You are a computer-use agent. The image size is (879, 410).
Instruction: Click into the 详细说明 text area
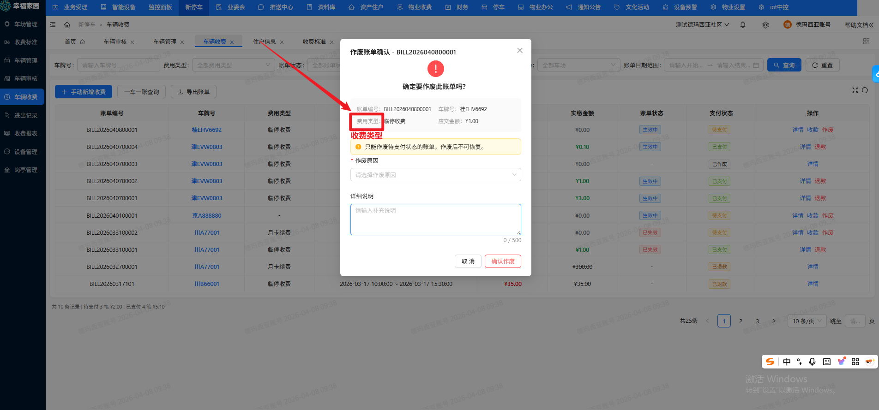click(435, 220)
